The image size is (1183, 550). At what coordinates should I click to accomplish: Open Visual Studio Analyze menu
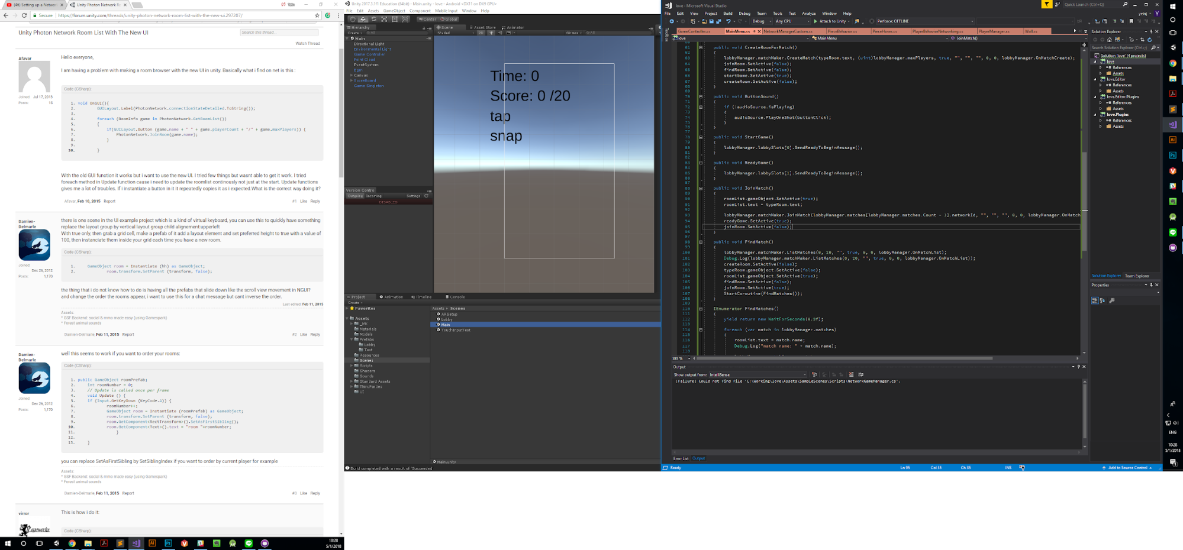tap(808, 13)
